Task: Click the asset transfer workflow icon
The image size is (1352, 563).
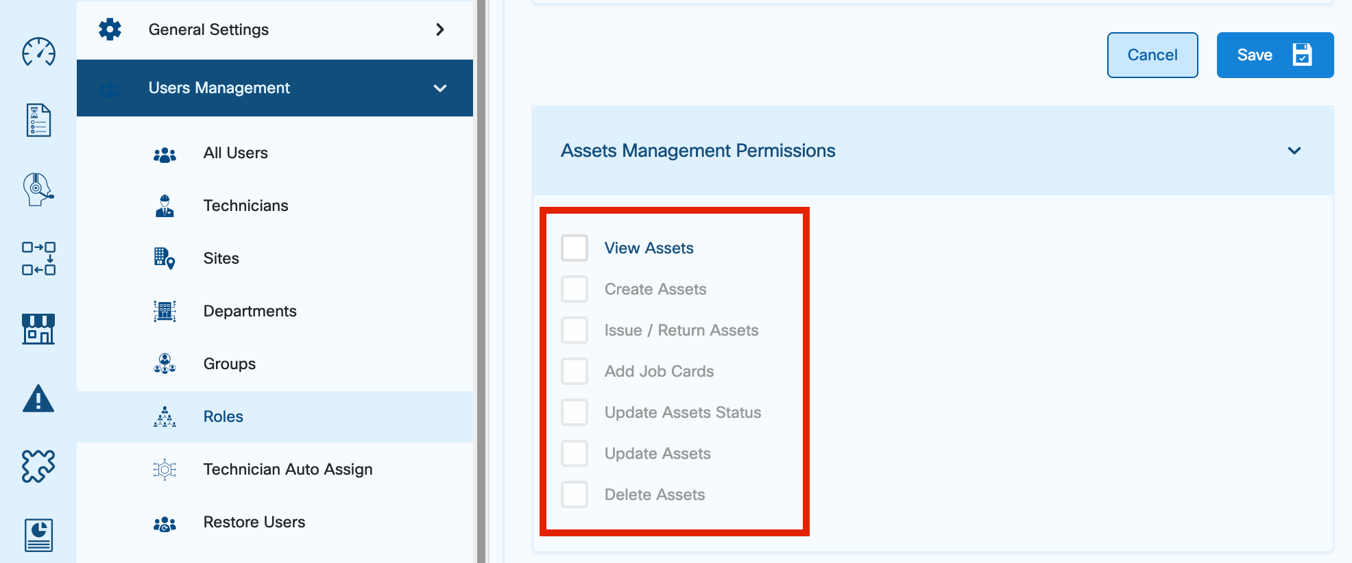Action: 38,259
